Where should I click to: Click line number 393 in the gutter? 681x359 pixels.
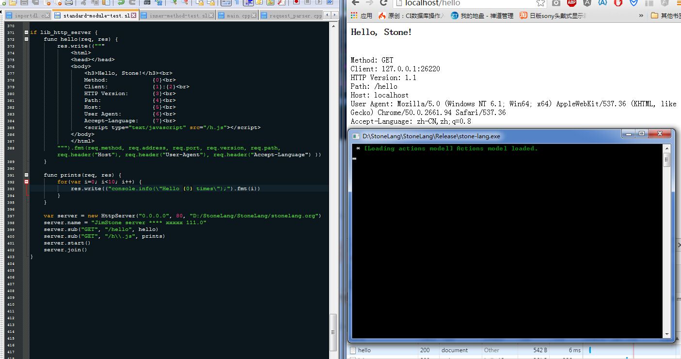tap(11, 189)
